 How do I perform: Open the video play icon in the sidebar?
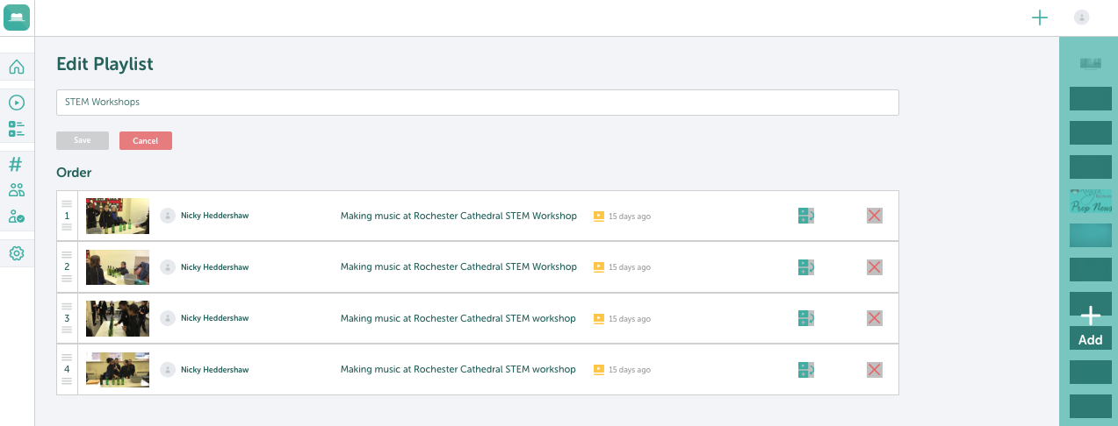17,103
